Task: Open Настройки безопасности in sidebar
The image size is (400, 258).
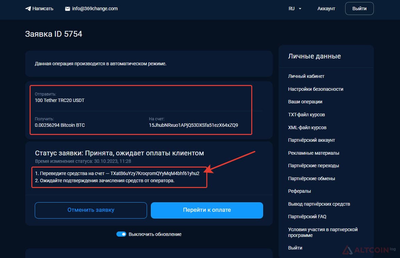Action: (x=316, y=89)
